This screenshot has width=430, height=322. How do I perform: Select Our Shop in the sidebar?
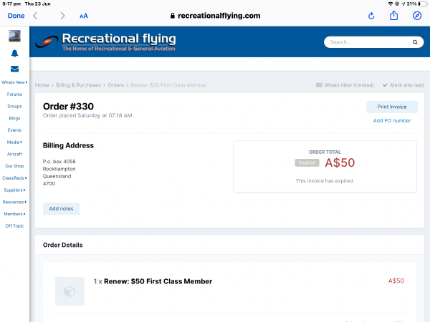(14, 166)
